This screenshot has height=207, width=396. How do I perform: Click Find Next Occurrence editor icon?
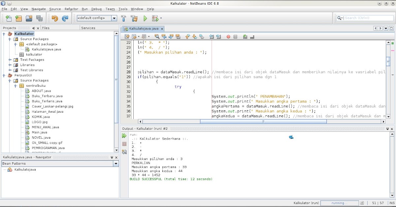pos(171,36)
